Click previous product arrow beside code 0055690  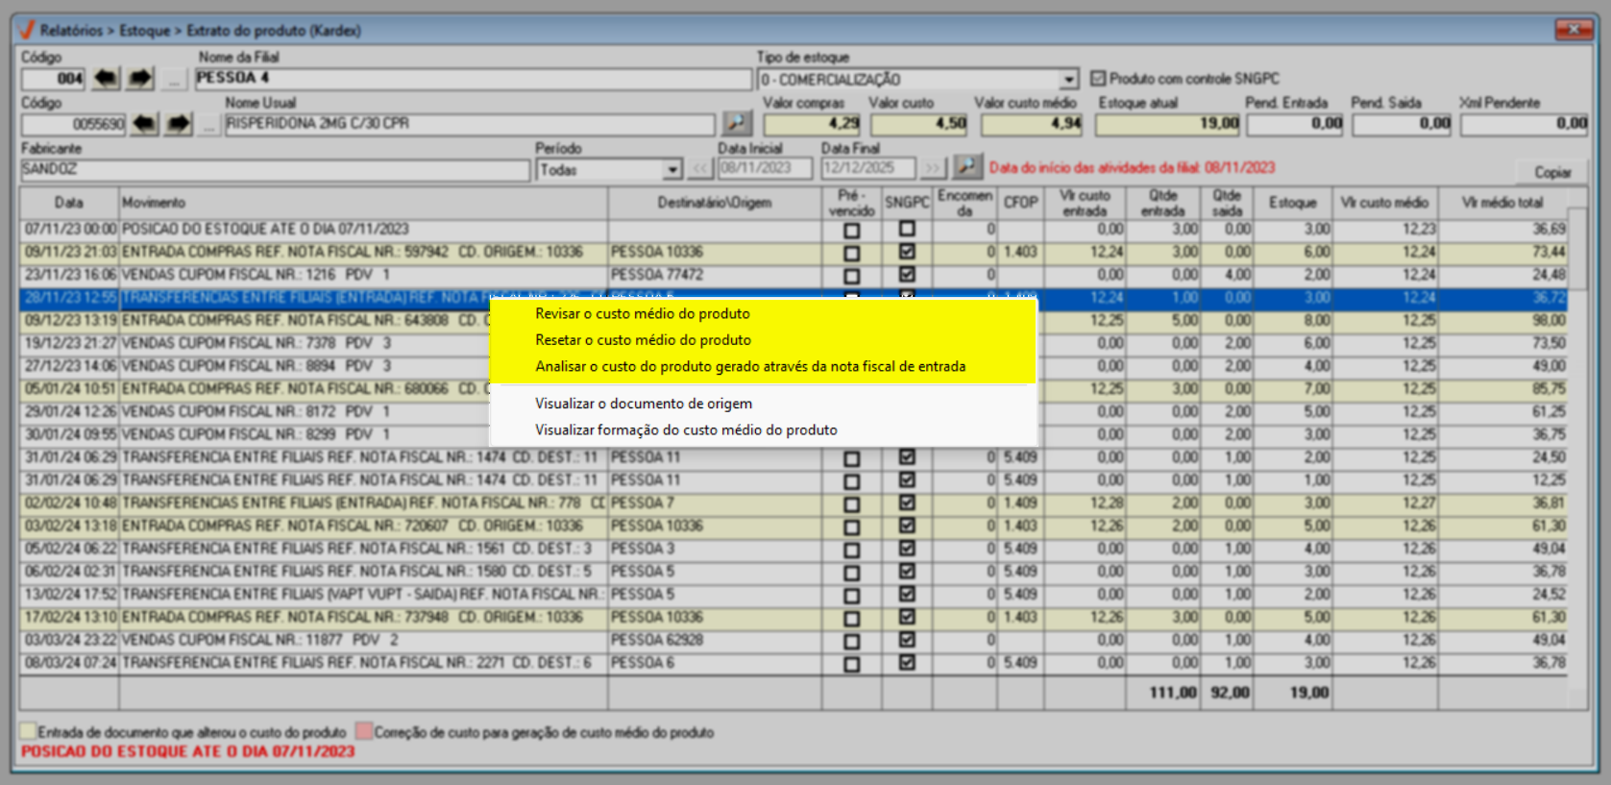click(x=144, y=124)
